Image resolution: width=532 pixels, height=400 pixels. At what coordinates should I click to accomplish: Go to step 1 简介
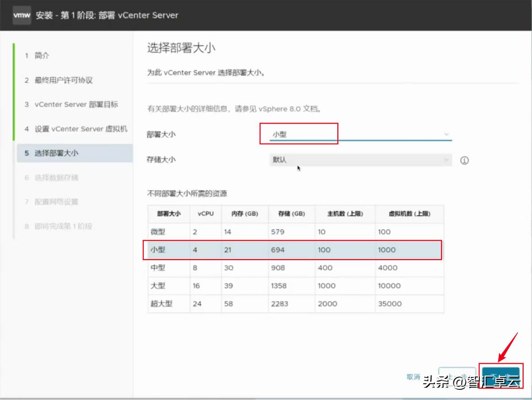coord(42,55)
